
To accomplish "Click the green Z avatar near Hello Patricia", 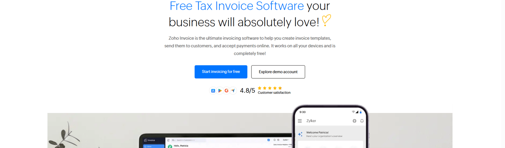I will [170, 146].
